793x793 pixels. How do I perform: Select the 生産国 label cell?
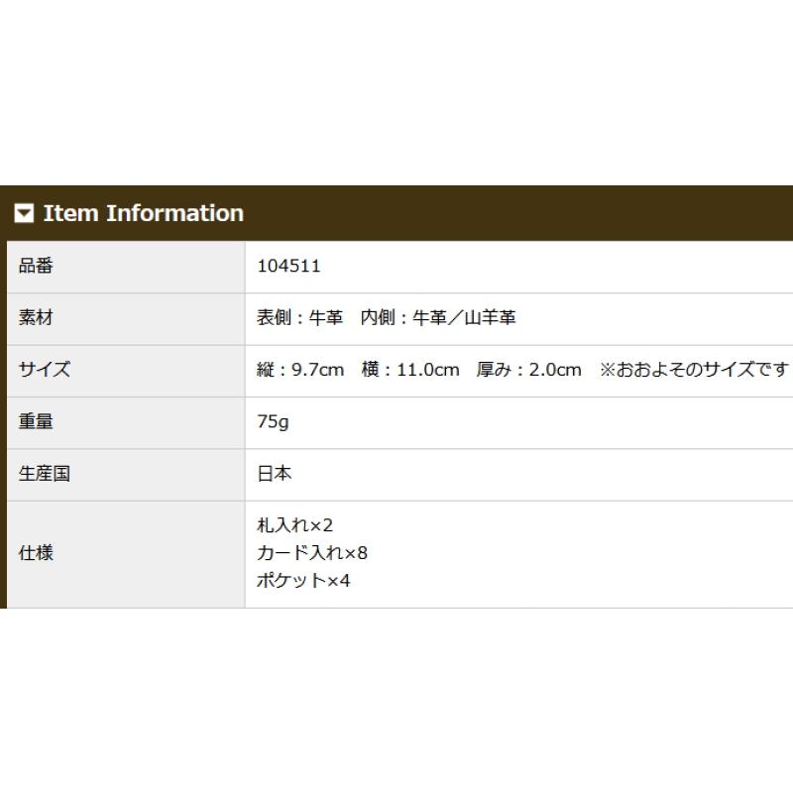pos(126,475)
